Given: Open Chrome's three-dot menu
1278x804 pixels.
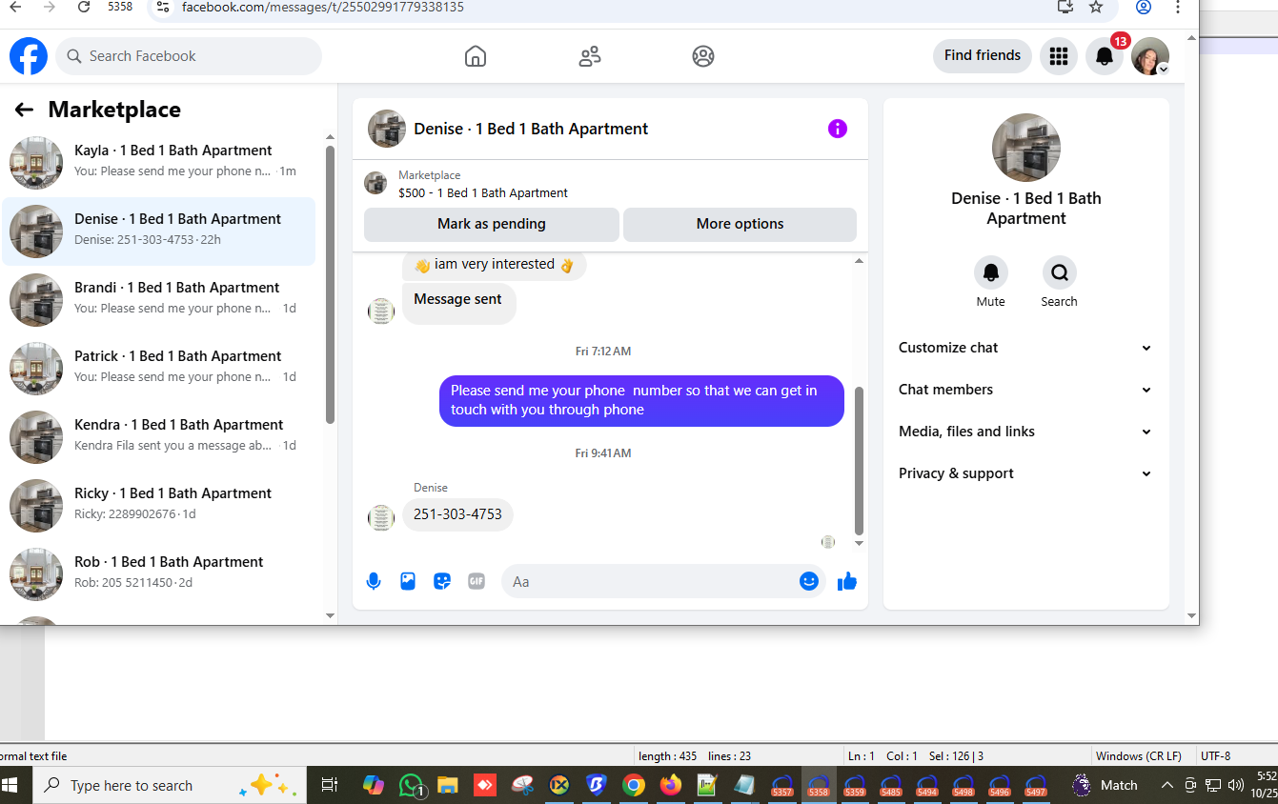Looking at the screenshot, I should coord(1178,8).
